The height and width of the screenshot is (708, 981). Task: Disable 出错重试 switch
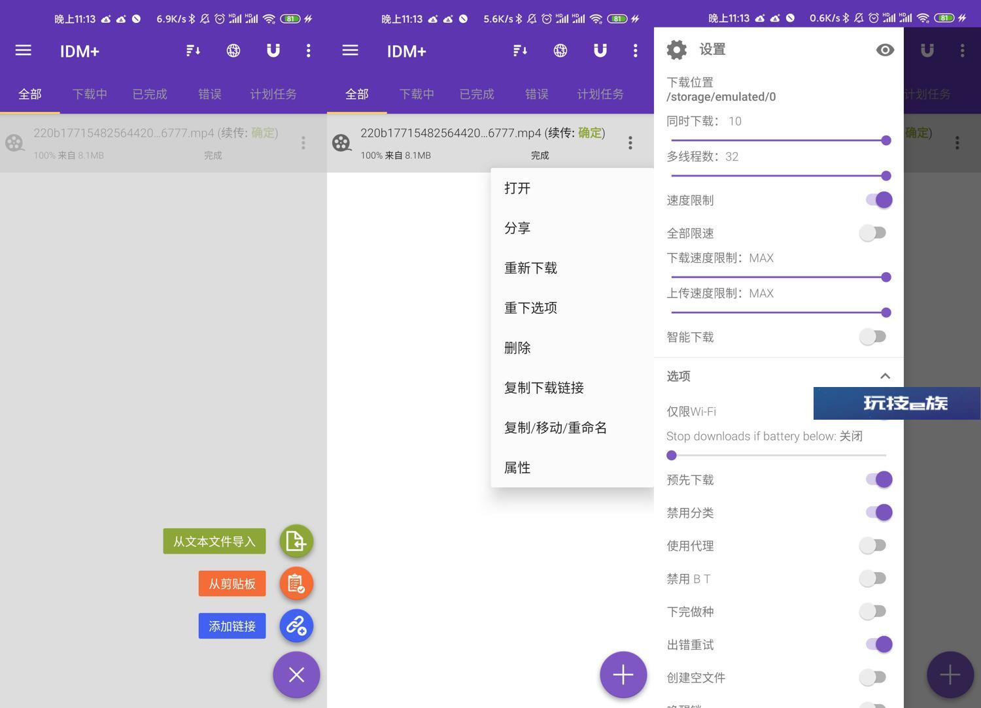point(878,644)
